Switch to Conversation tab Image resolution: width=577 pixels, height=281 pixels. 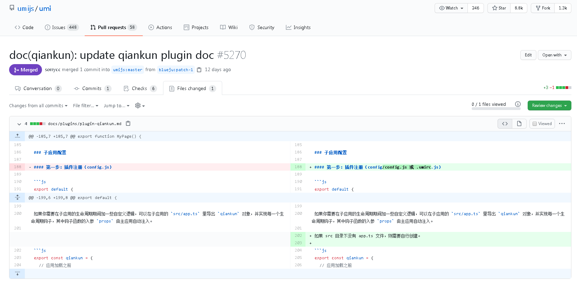point(38,88)
